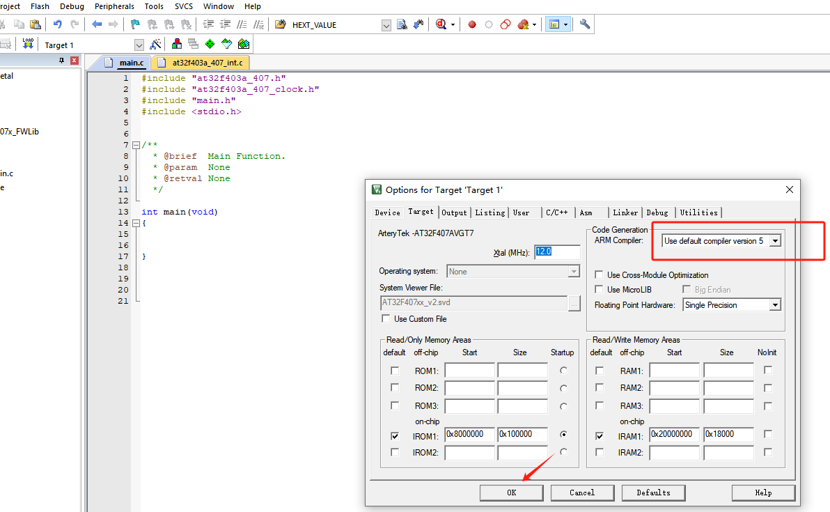Switch to the Linker tab
830x512 pixels.
point(625,212)
